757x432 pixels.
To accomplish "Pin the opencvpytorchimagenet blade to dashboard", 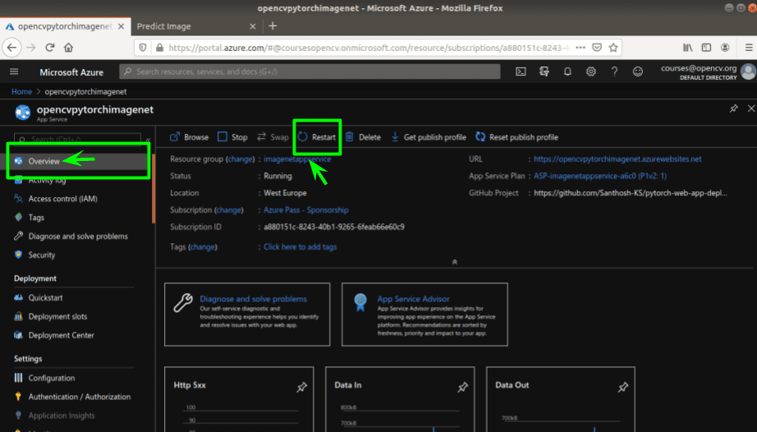I will tap(733, 108).
